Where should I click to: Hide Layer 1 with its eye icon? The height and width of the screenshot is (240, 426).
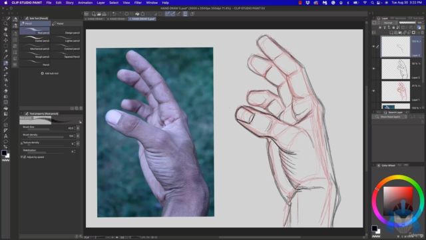373,91
